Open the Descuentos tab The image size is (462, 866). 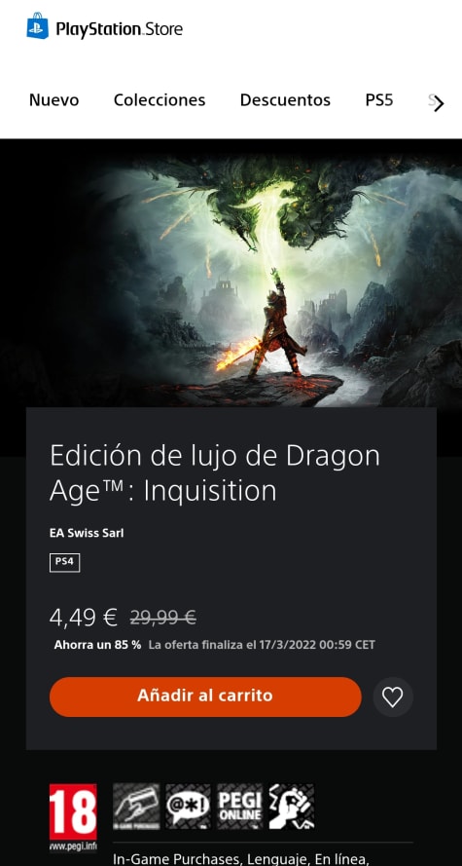click(285, 100)
